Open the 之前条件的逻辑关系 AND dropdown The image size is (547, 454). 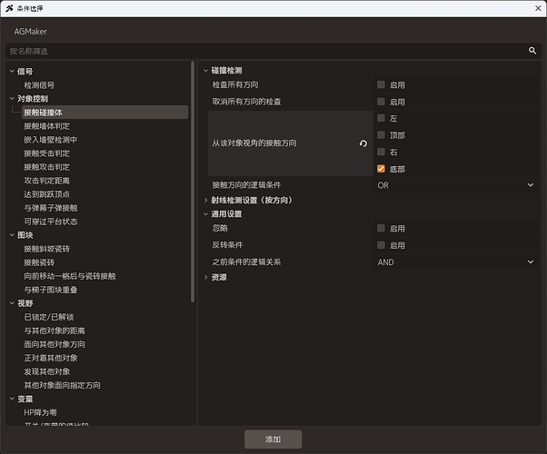pos(455,262)
